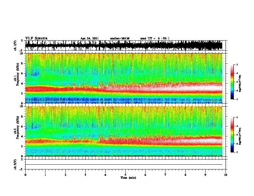Viewport: 254px width, 196px height.
Task: Click the "10" frequency tick of ch.1 spectrogram
Action: (x=21, y=53)
